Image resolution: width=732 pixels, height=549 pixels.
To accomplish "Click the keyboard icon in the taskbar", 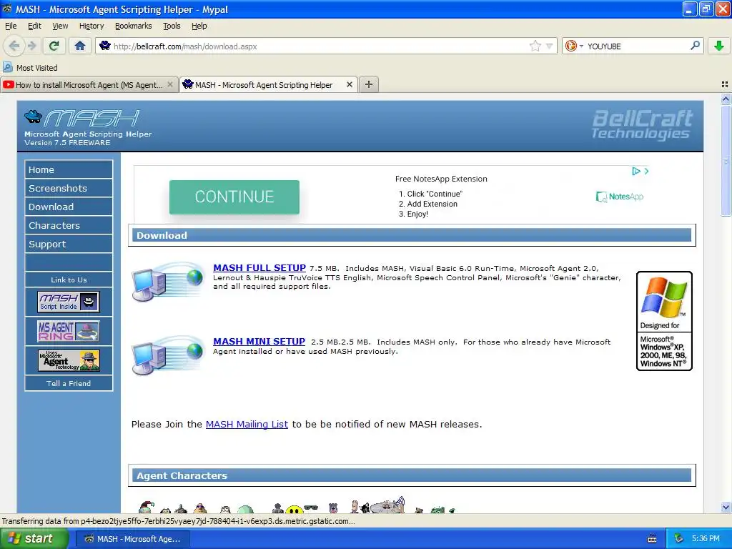I will click(652, 539).
